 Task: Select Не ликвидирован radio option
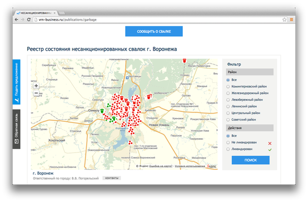[x=228, y=142]
